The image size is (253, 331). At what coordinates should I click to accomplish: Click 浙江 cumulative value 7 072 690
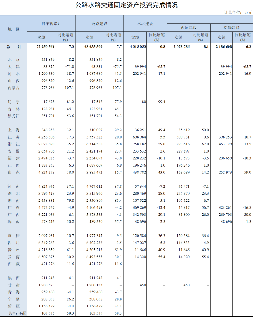46,144
